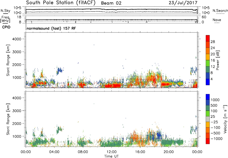
Task: Click the '20:00' time axis tick label
Action: pyautogui.click(x=169, y=152)
